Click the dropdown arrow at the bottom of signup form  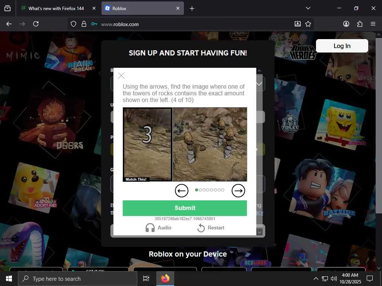[260, 232]
